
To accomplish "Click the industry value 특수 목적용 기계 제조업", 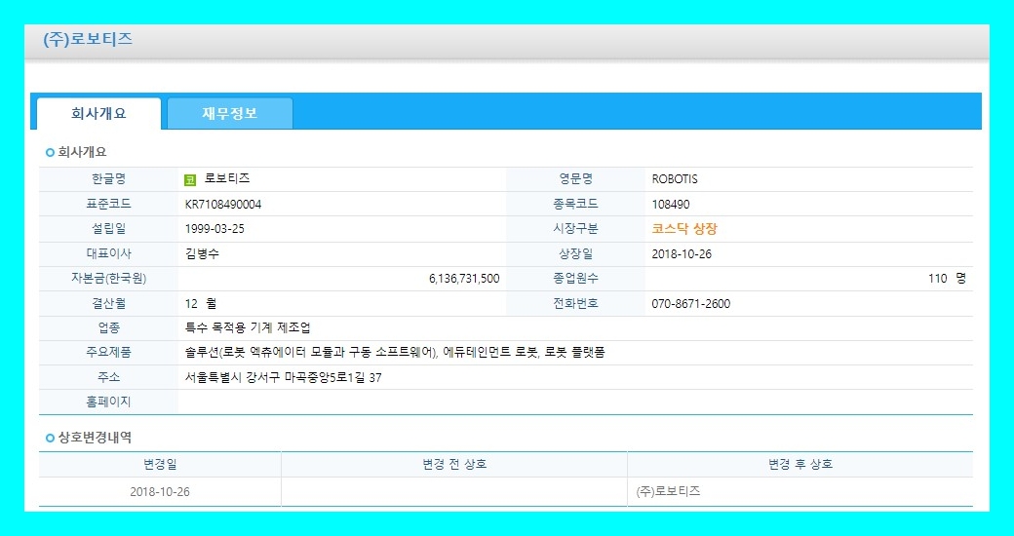I will 248,327.
